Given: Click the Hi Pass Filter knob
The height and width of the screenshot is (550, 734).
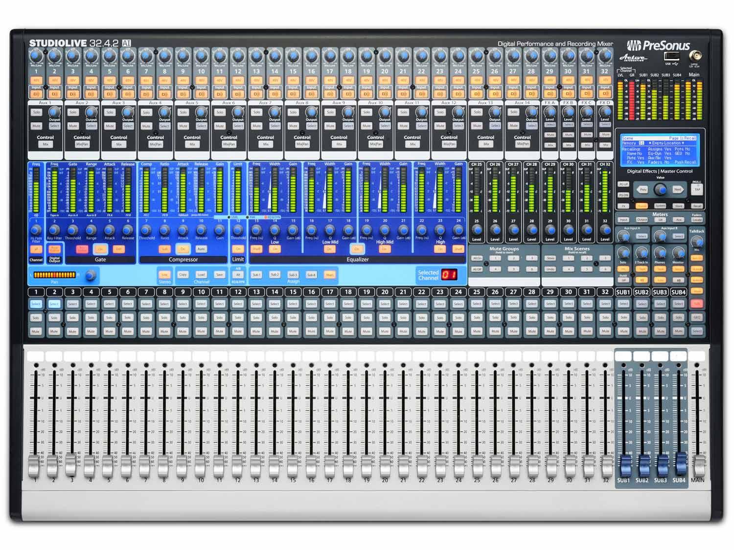Looking at the screenshot, I should pyautogui.click(x=36, y=230).
